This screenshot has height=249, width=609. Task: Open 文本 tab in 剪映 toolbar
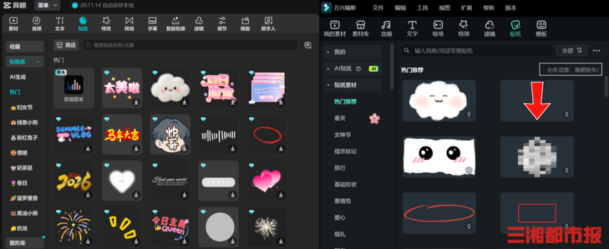[60, 23]
